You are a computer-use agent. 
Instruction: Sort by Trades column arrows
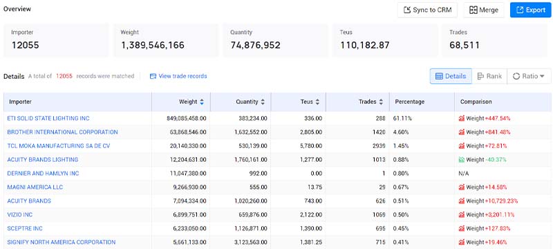381,102
